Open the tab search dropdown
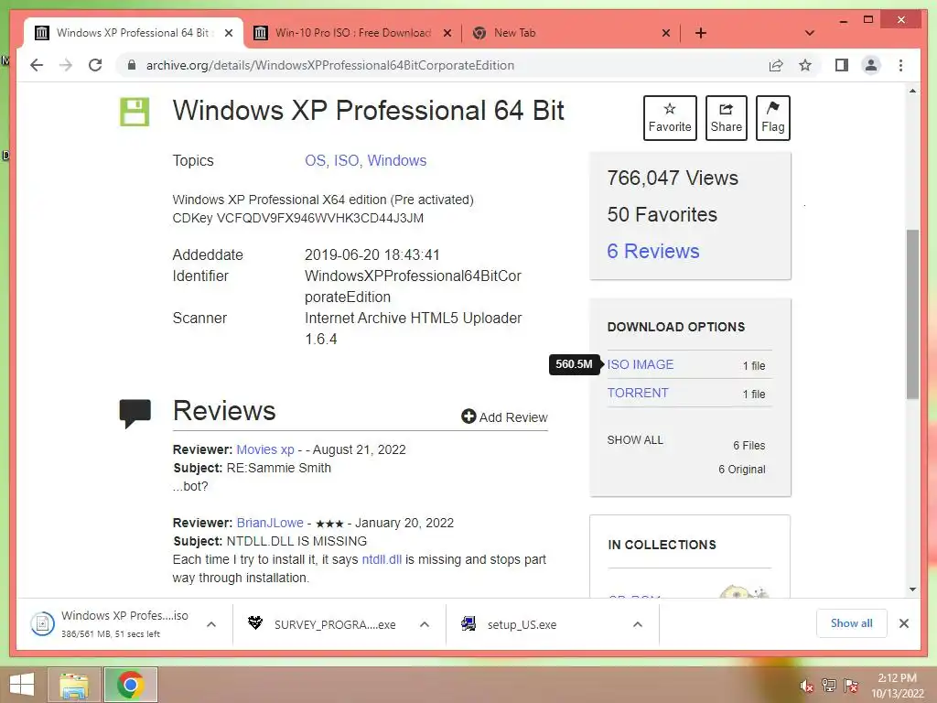 click(x=810, y=33)
